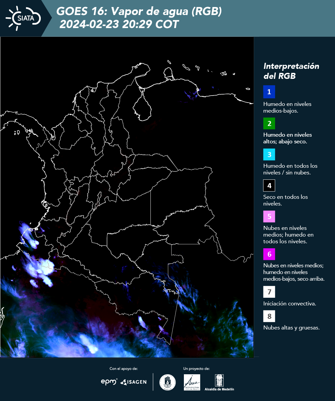
Task: Click the text 'Humedo en niveles altos; abajo seco.'
Action: pos(288,138)
